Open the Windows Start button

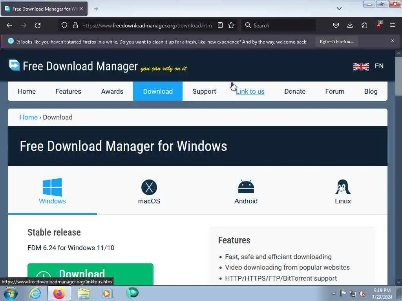point(10,293)
